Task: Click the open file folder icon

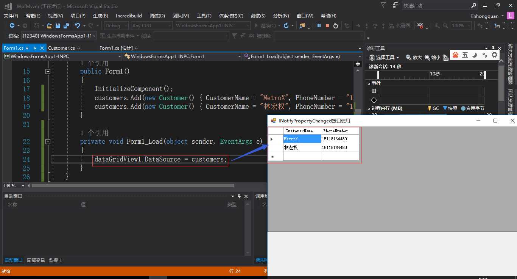Action: (50, 26)
